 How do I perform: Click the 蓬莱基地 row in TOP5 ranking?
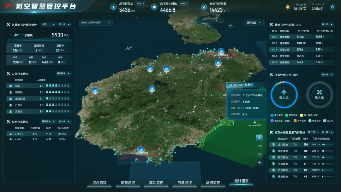click(302, 37)
